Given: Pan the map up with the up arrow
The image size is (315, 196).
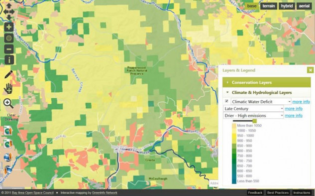Looking at the screenshot, I should coord(9,5).
